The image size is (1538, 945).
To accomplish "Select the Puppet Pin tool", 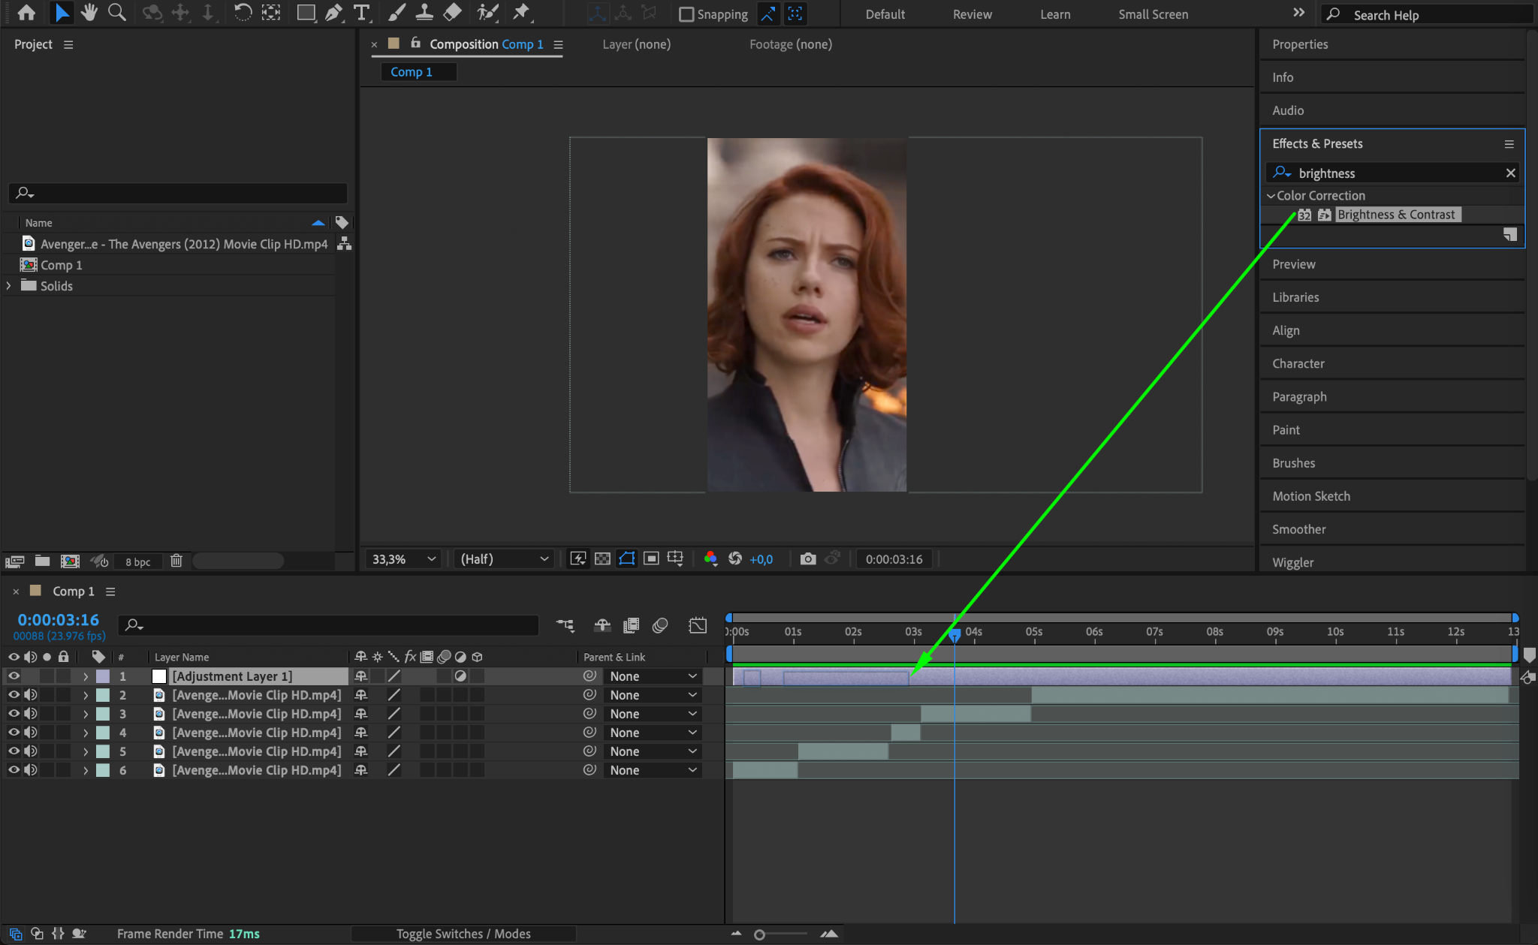I will point(520,13).
